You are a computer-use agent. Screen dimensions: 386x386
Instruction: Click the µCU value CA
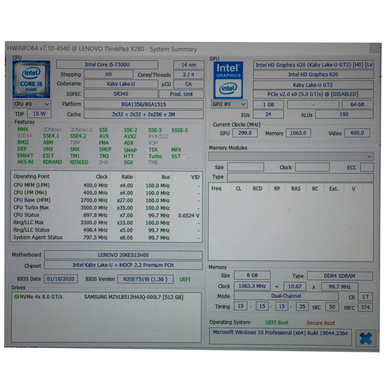click(189, 84)
